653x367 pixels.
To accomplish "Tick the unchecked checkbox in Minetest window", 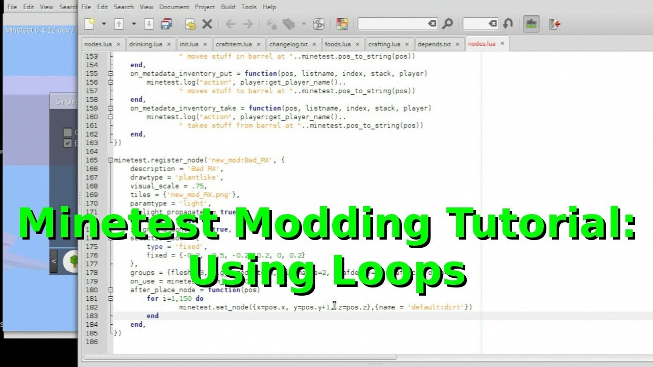I will [67, 133].
